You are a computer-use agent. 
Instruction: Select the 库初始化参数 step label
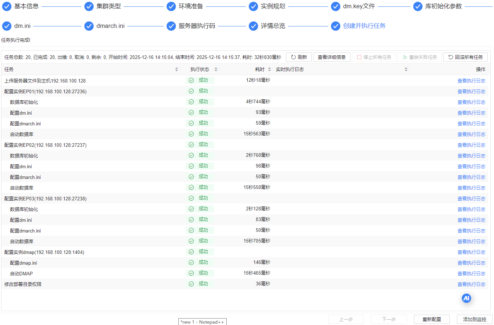[444, 6]
